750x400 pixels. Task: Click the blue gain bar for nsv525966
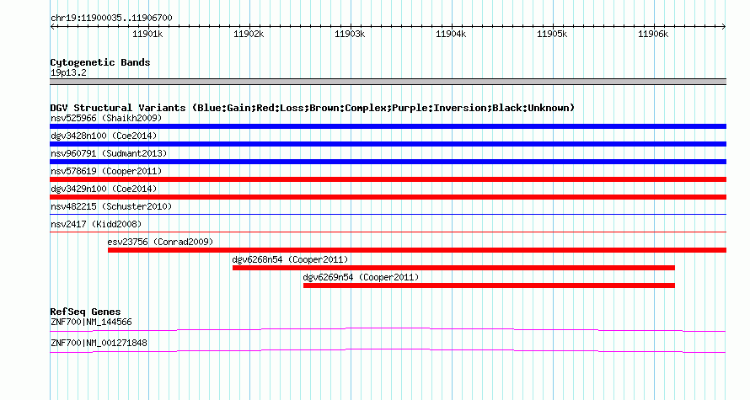click(388, 126)
